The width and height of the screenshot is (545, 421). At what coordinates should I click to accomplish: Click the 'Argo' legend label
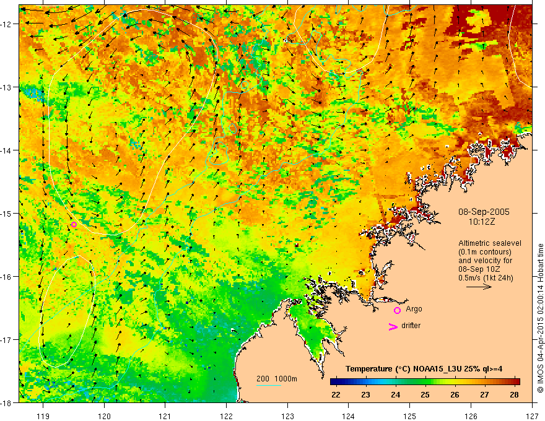414,309
